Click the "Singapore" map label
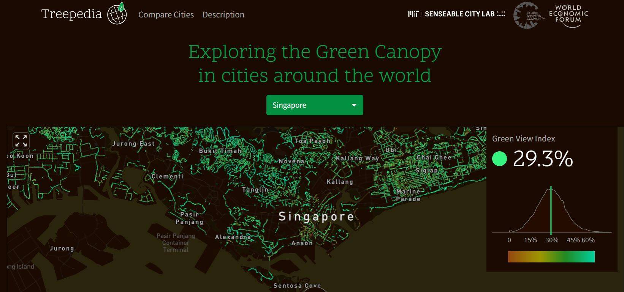The width and height of the screenshot is (624, 292). click(x=316, y=217)
